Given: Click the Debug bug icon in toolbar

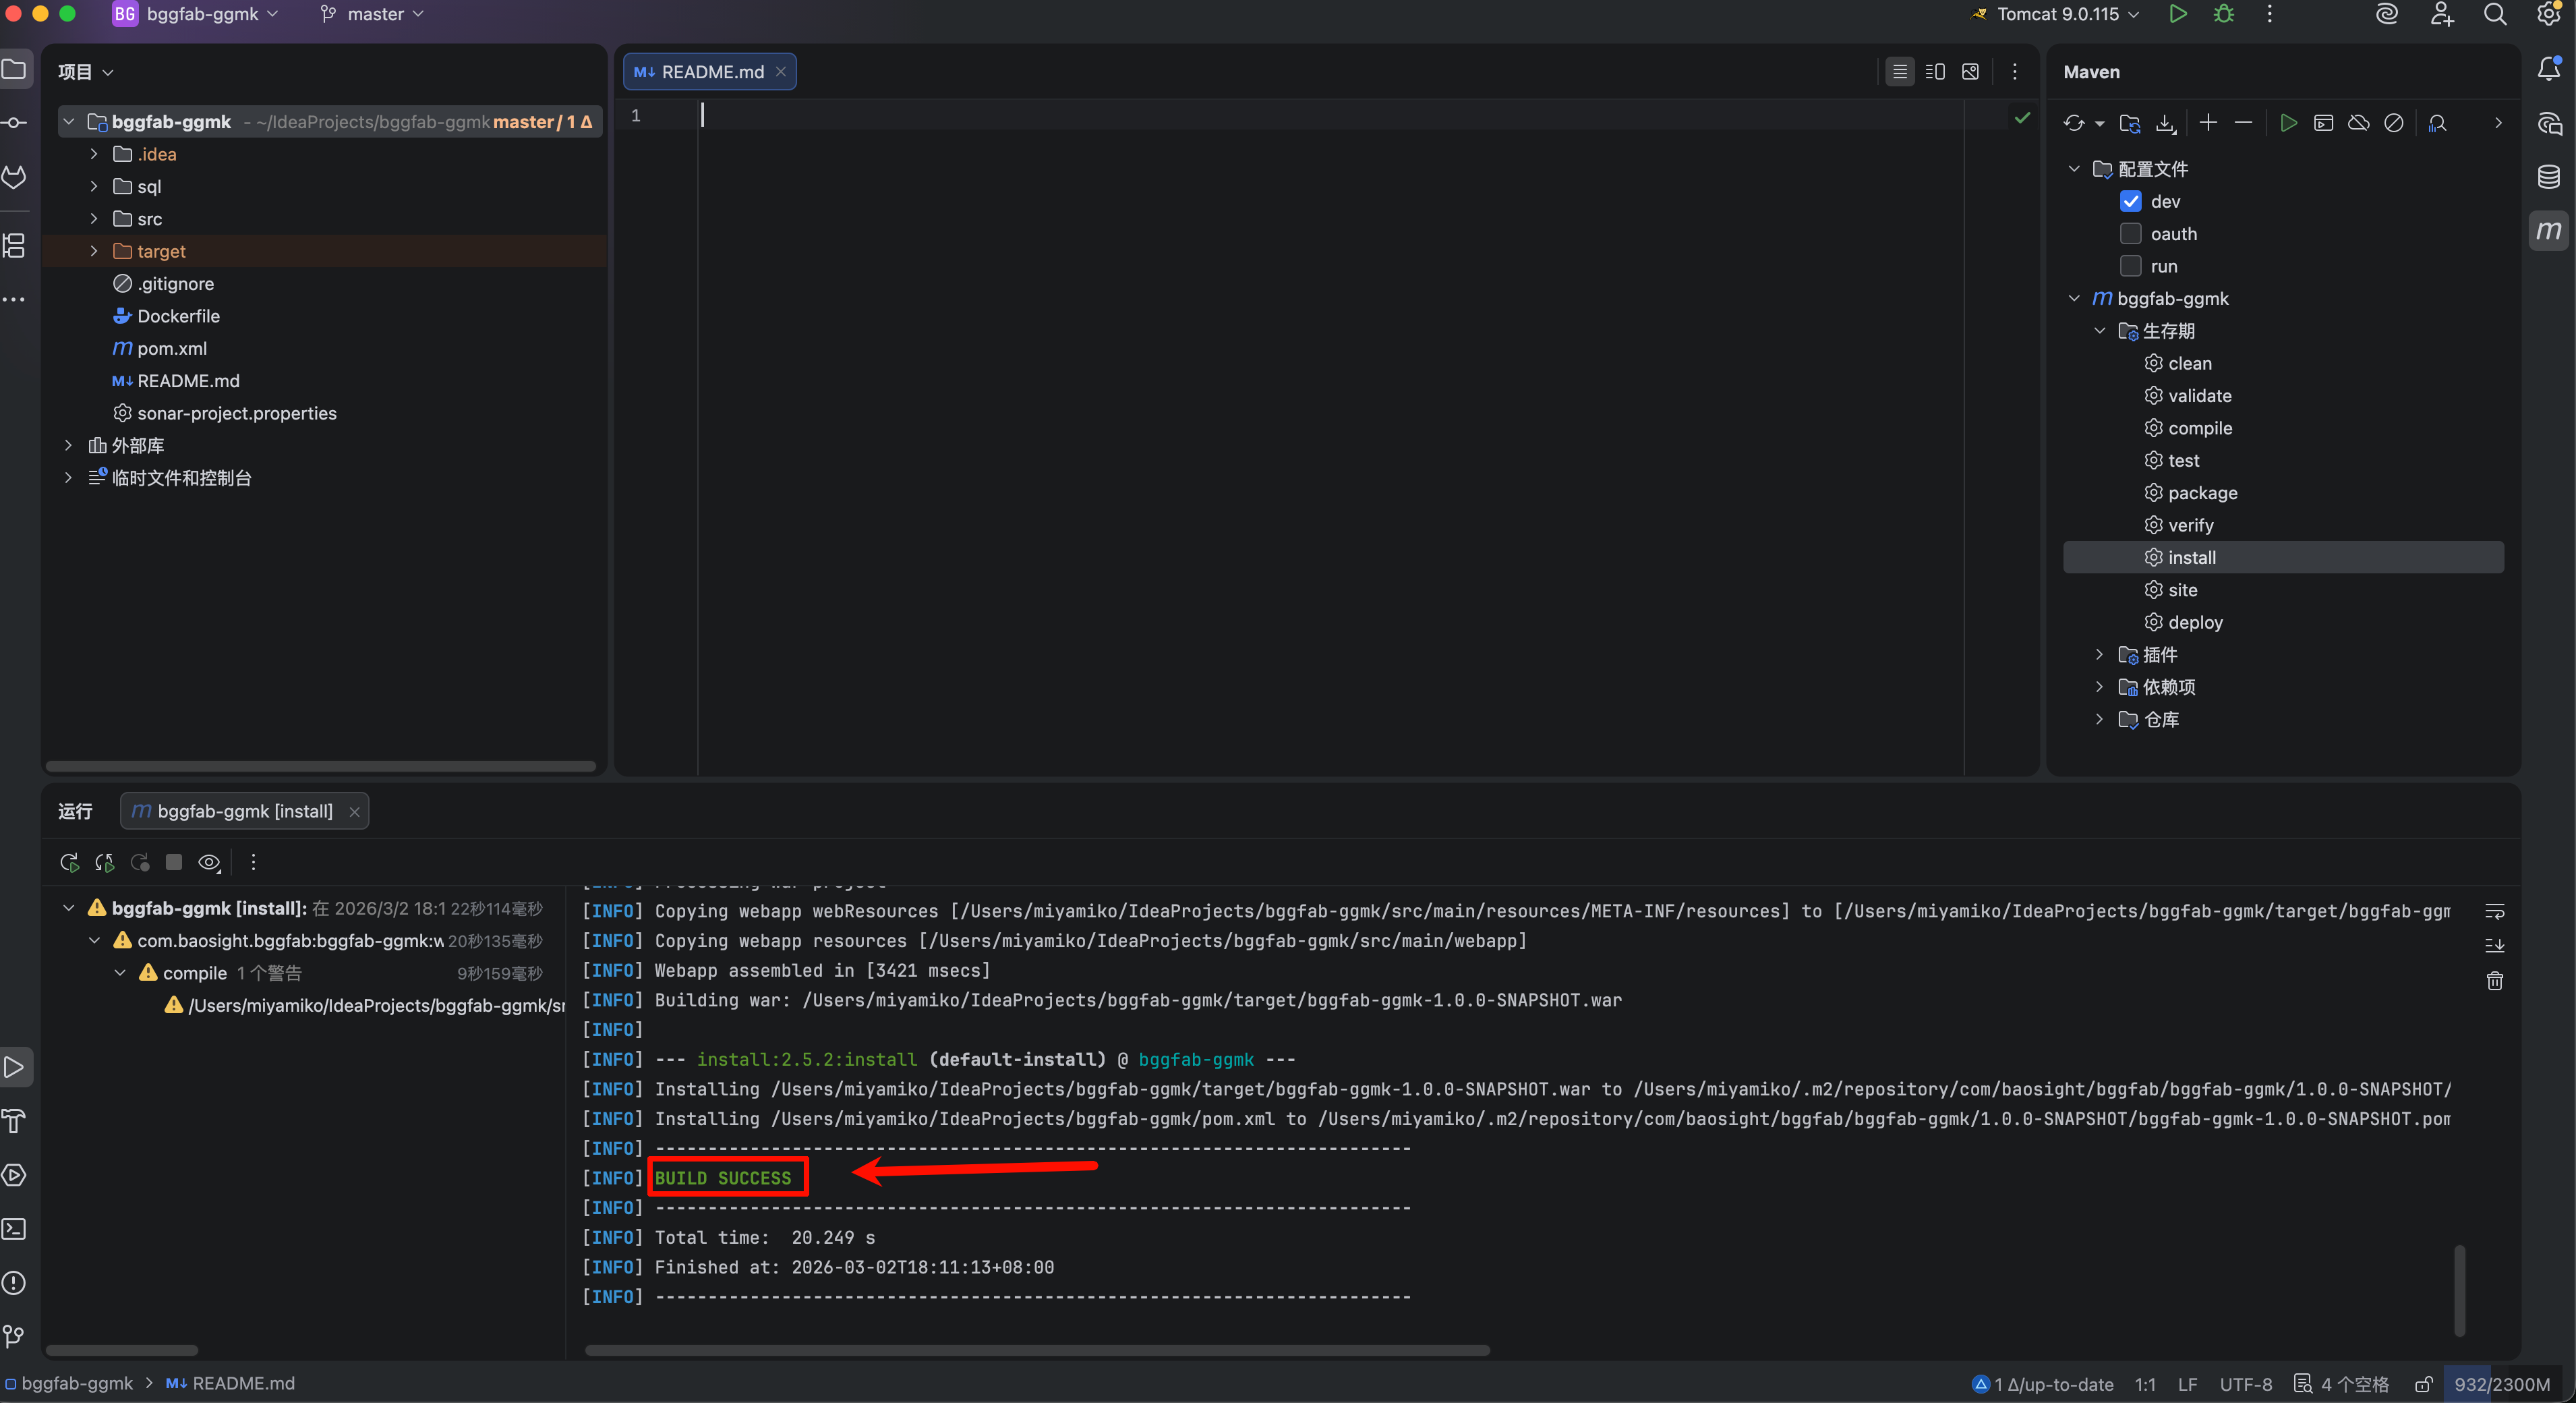Looking at the screenshot, I should (x=2223, y=14).
